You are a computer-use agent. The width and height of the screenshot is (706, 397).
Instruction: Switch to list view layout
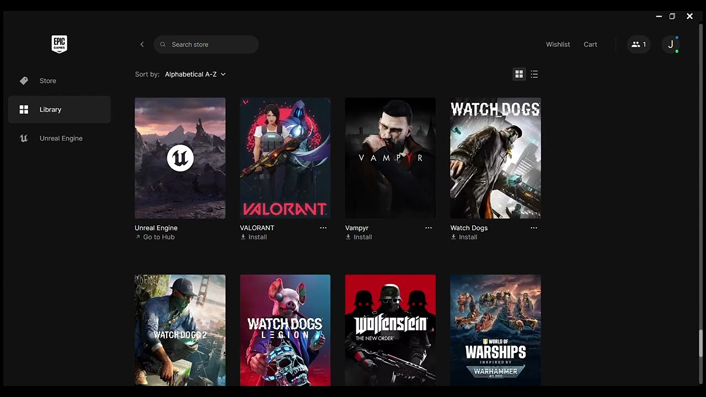tap(534, 74)
